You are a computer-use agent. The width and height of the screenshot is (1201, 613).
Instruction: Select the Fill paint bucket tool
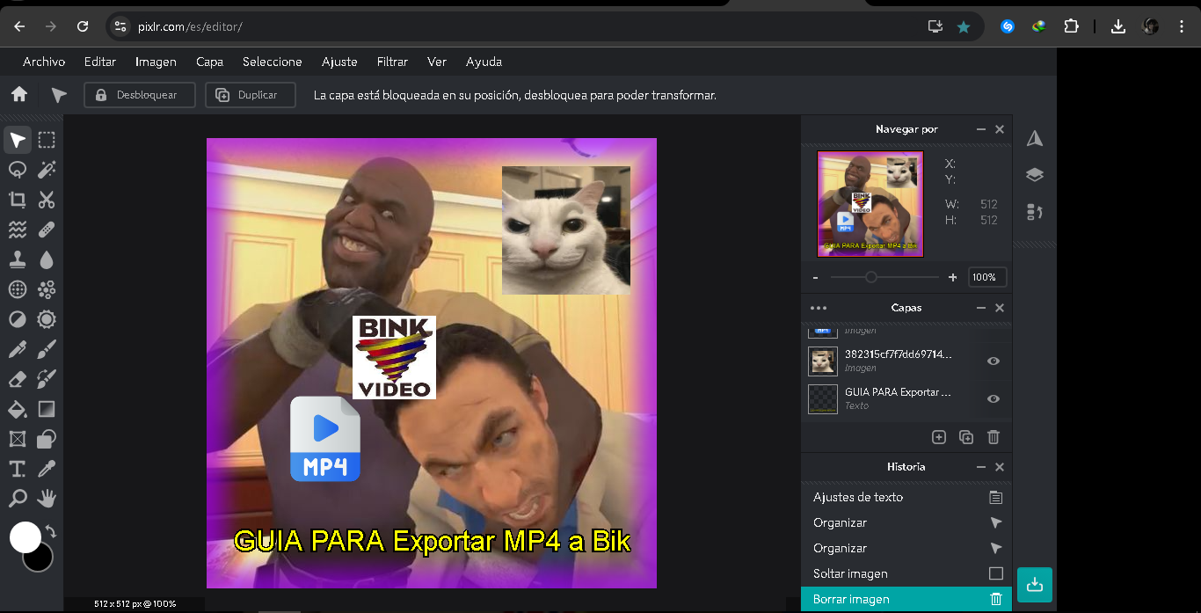coord(18,409)
